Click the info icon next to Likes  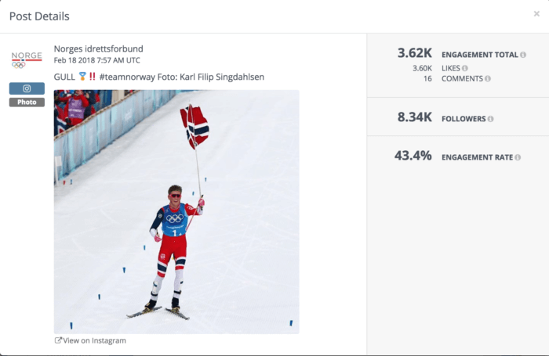[465, 68]
